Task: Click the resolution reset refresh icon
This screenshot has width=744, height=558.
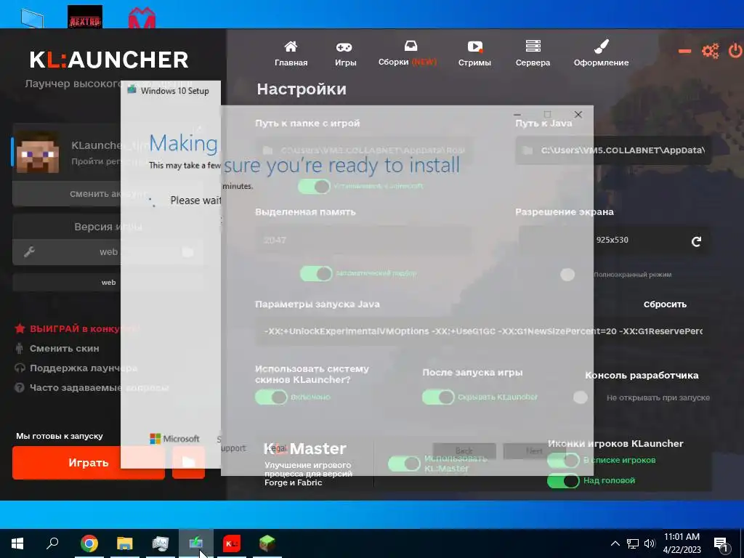Action: [x=696, y=241]
